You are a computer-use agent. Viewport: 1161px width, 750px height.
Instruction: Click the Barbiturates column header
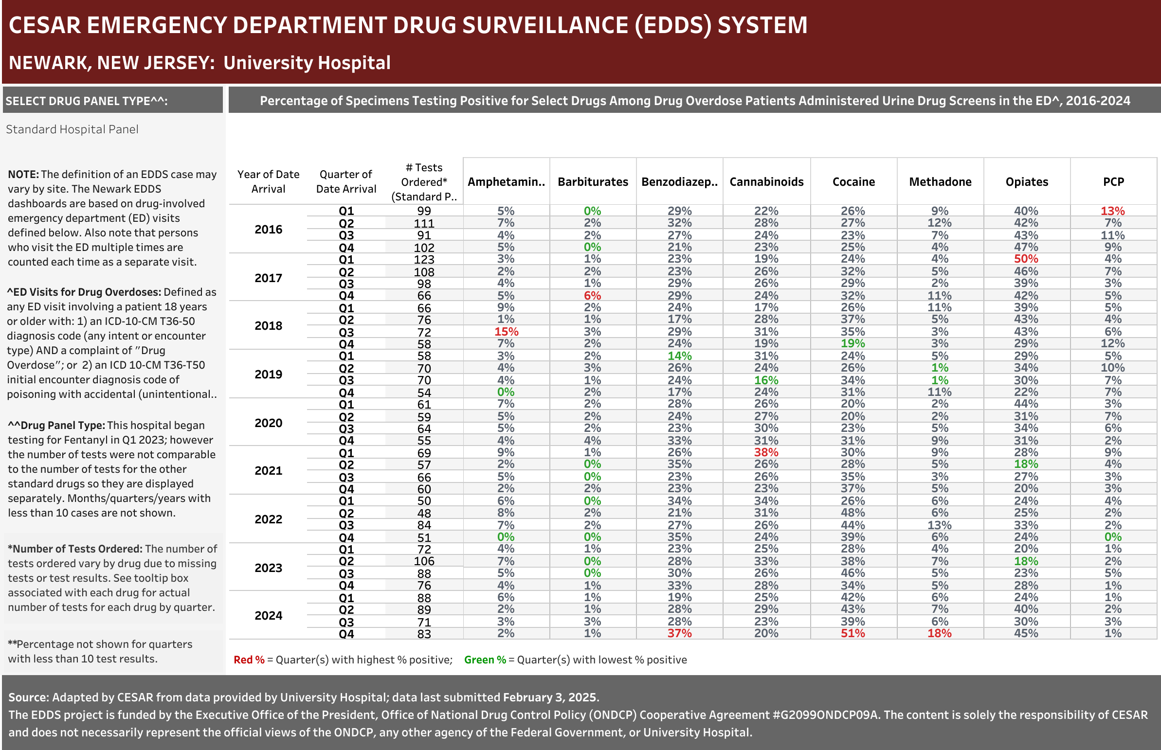(x=593, y=181)
